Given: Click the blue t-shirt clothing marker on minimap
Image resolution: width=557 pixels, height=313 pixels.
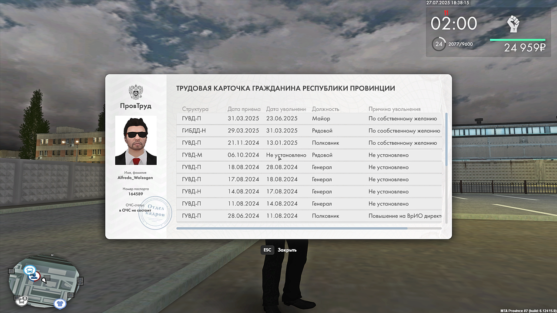Looking at the screenshot, I should [x=60, y=303].
